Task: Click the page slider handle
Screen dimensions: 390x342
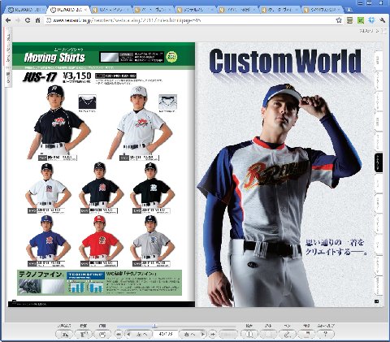Action: pos(154,326)
